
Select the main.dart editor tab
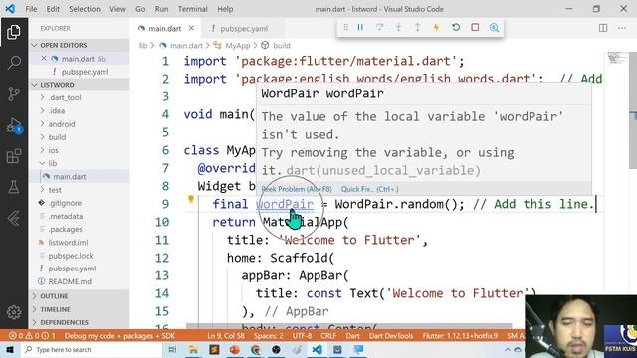[x=165, y=29]
